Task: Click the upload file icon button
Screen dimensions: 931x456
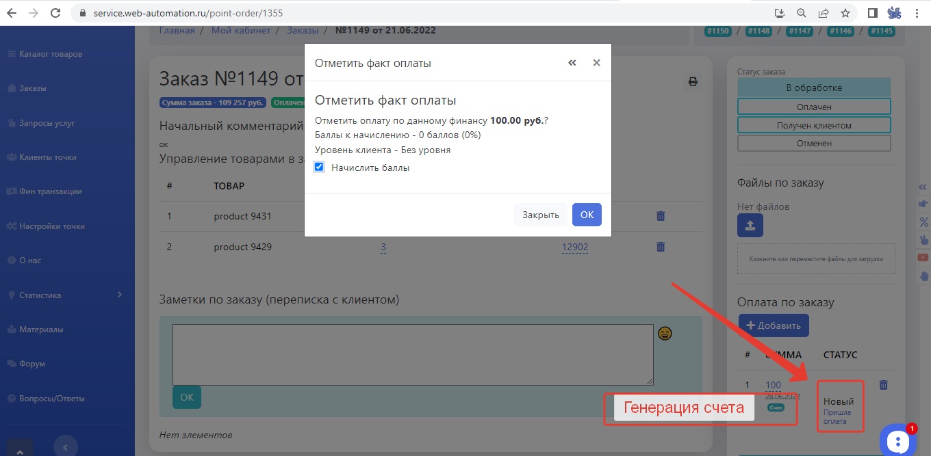Action: (x=750, y=226)
